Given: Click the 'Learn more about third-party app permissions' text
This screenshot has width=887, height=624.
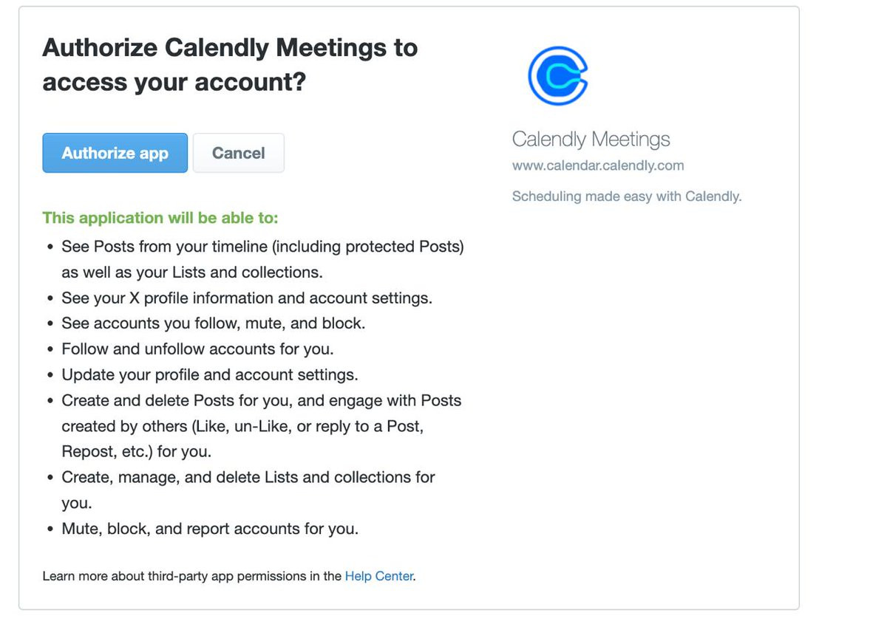Looking at the screenshot, I should pyautogui.click(x=169, y=576).
